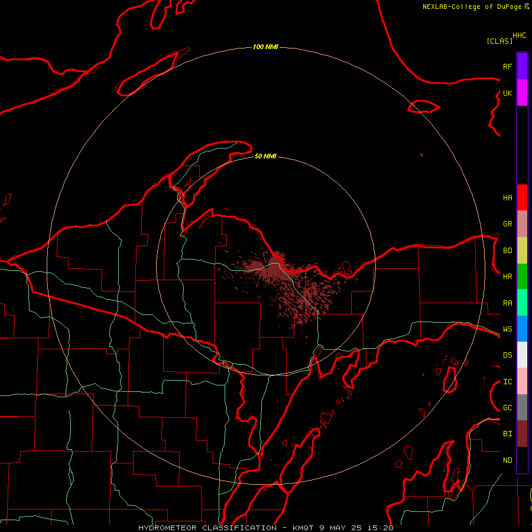Image resolution: width=532 pixels, height=532 pixels.
Task: Click the DS white legend swatch
Action: 522,355
